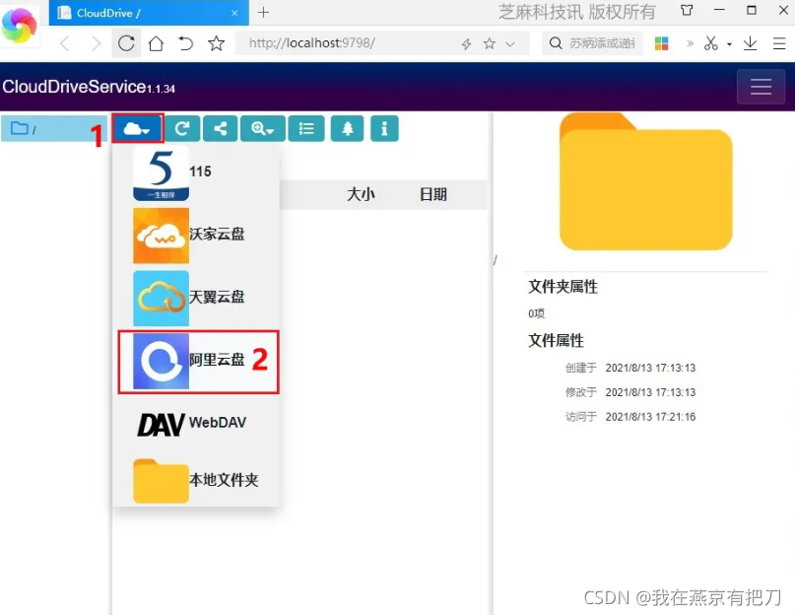The height and width of the screenshot is (615, 795).
Task: Expand the address bar dropdown chevron
Action: [510, 44]
